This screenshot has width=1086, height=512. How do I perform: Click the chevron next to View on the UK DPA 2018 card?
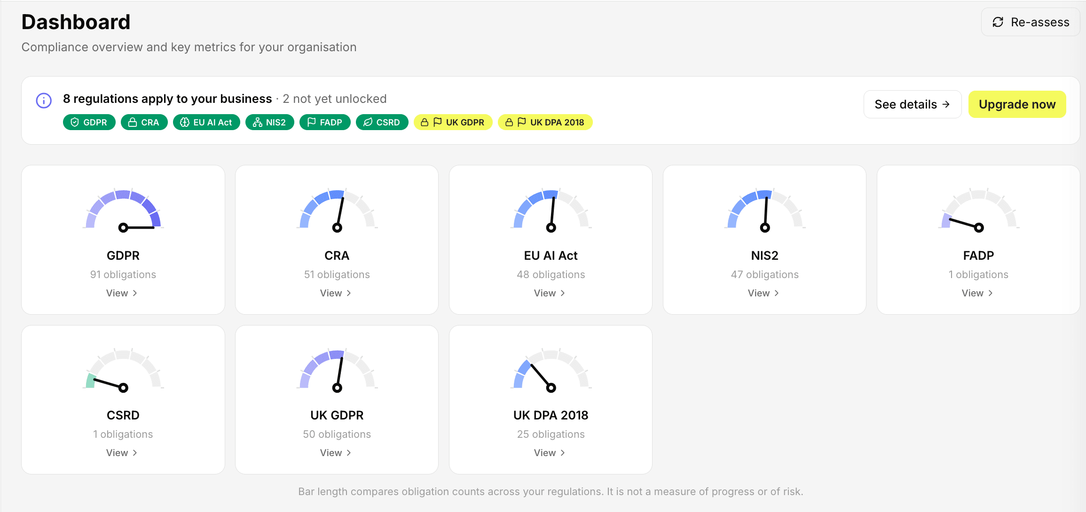tap(563, 453)
